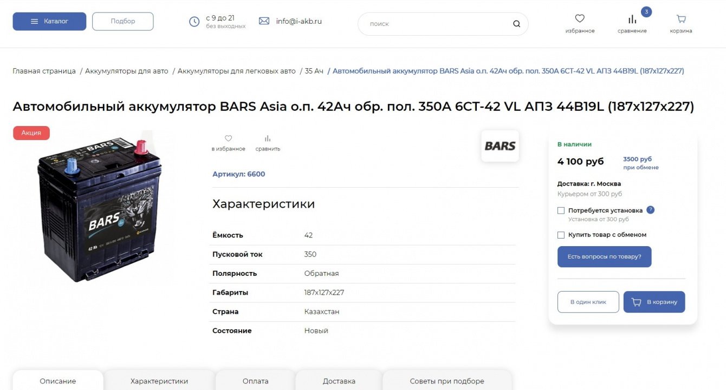Switch to the Характеристики tab
726x390 pixels.
pyautogui.click(x=159, y=380)
